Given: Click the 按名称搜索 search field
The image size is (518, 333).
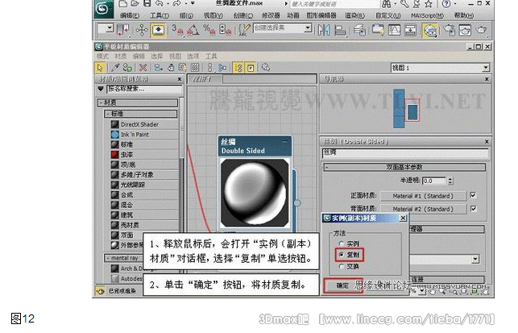Looking at the screenshot, I should 144,89.
